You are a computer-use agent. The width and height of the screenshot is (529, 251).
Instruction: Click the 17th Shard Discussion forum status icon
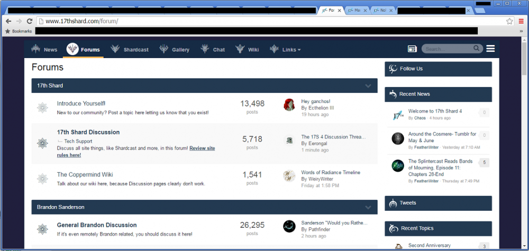point(42,143)
